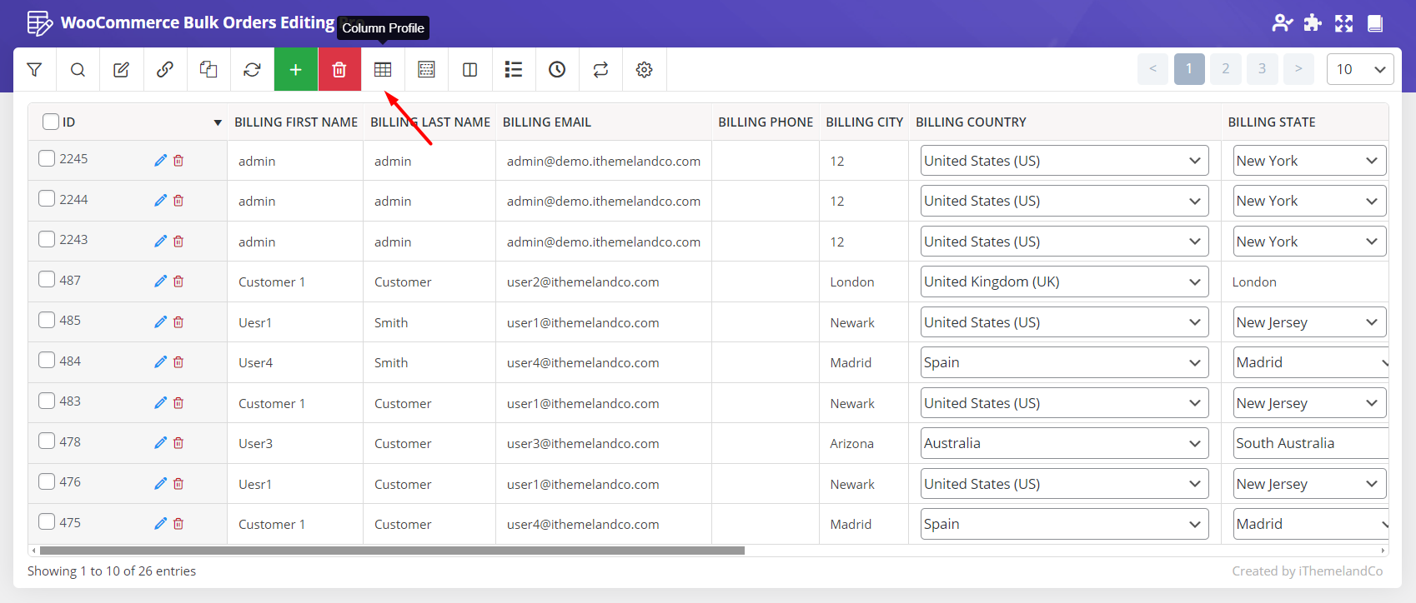Click the loop arrows toolbar icon

(600, 70)
